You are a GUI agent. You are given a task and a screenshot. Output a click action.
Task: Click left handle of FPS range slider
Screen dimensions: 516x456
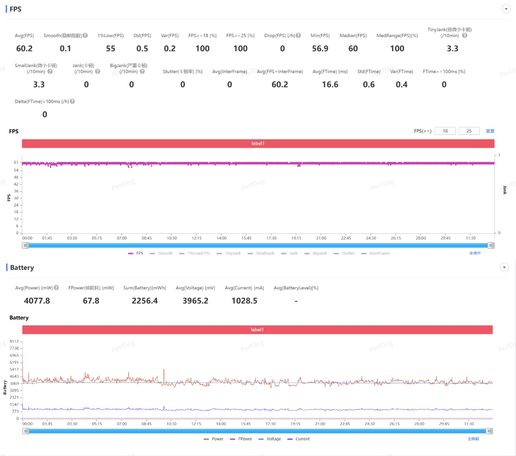pos(25,246)
